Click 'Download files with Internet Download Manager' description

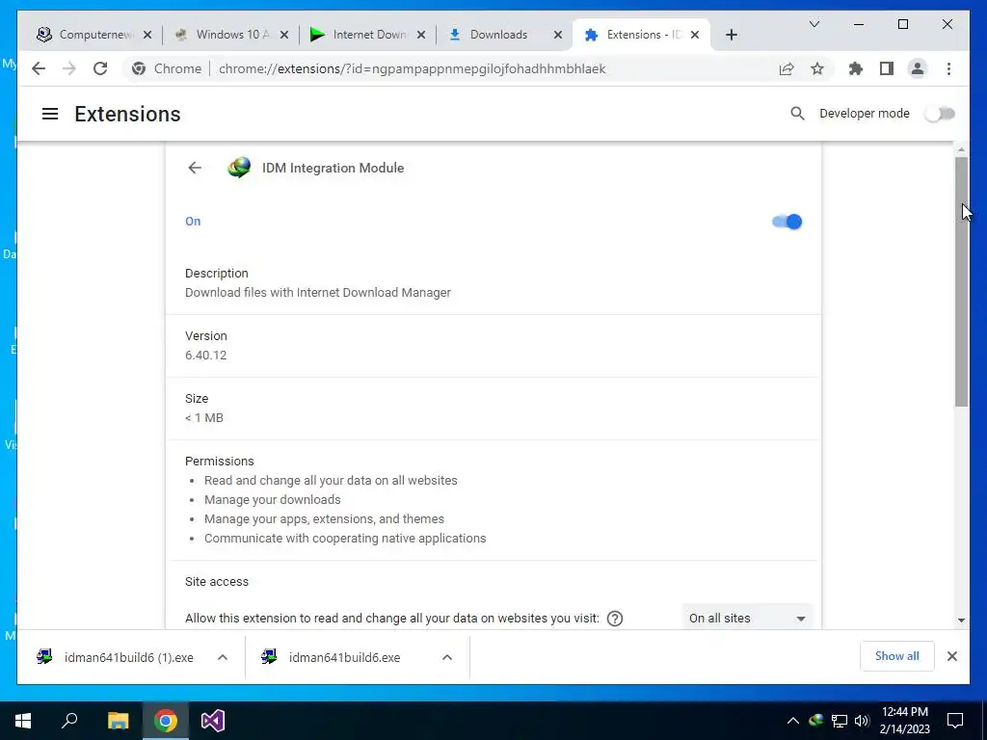coord(318,293)
